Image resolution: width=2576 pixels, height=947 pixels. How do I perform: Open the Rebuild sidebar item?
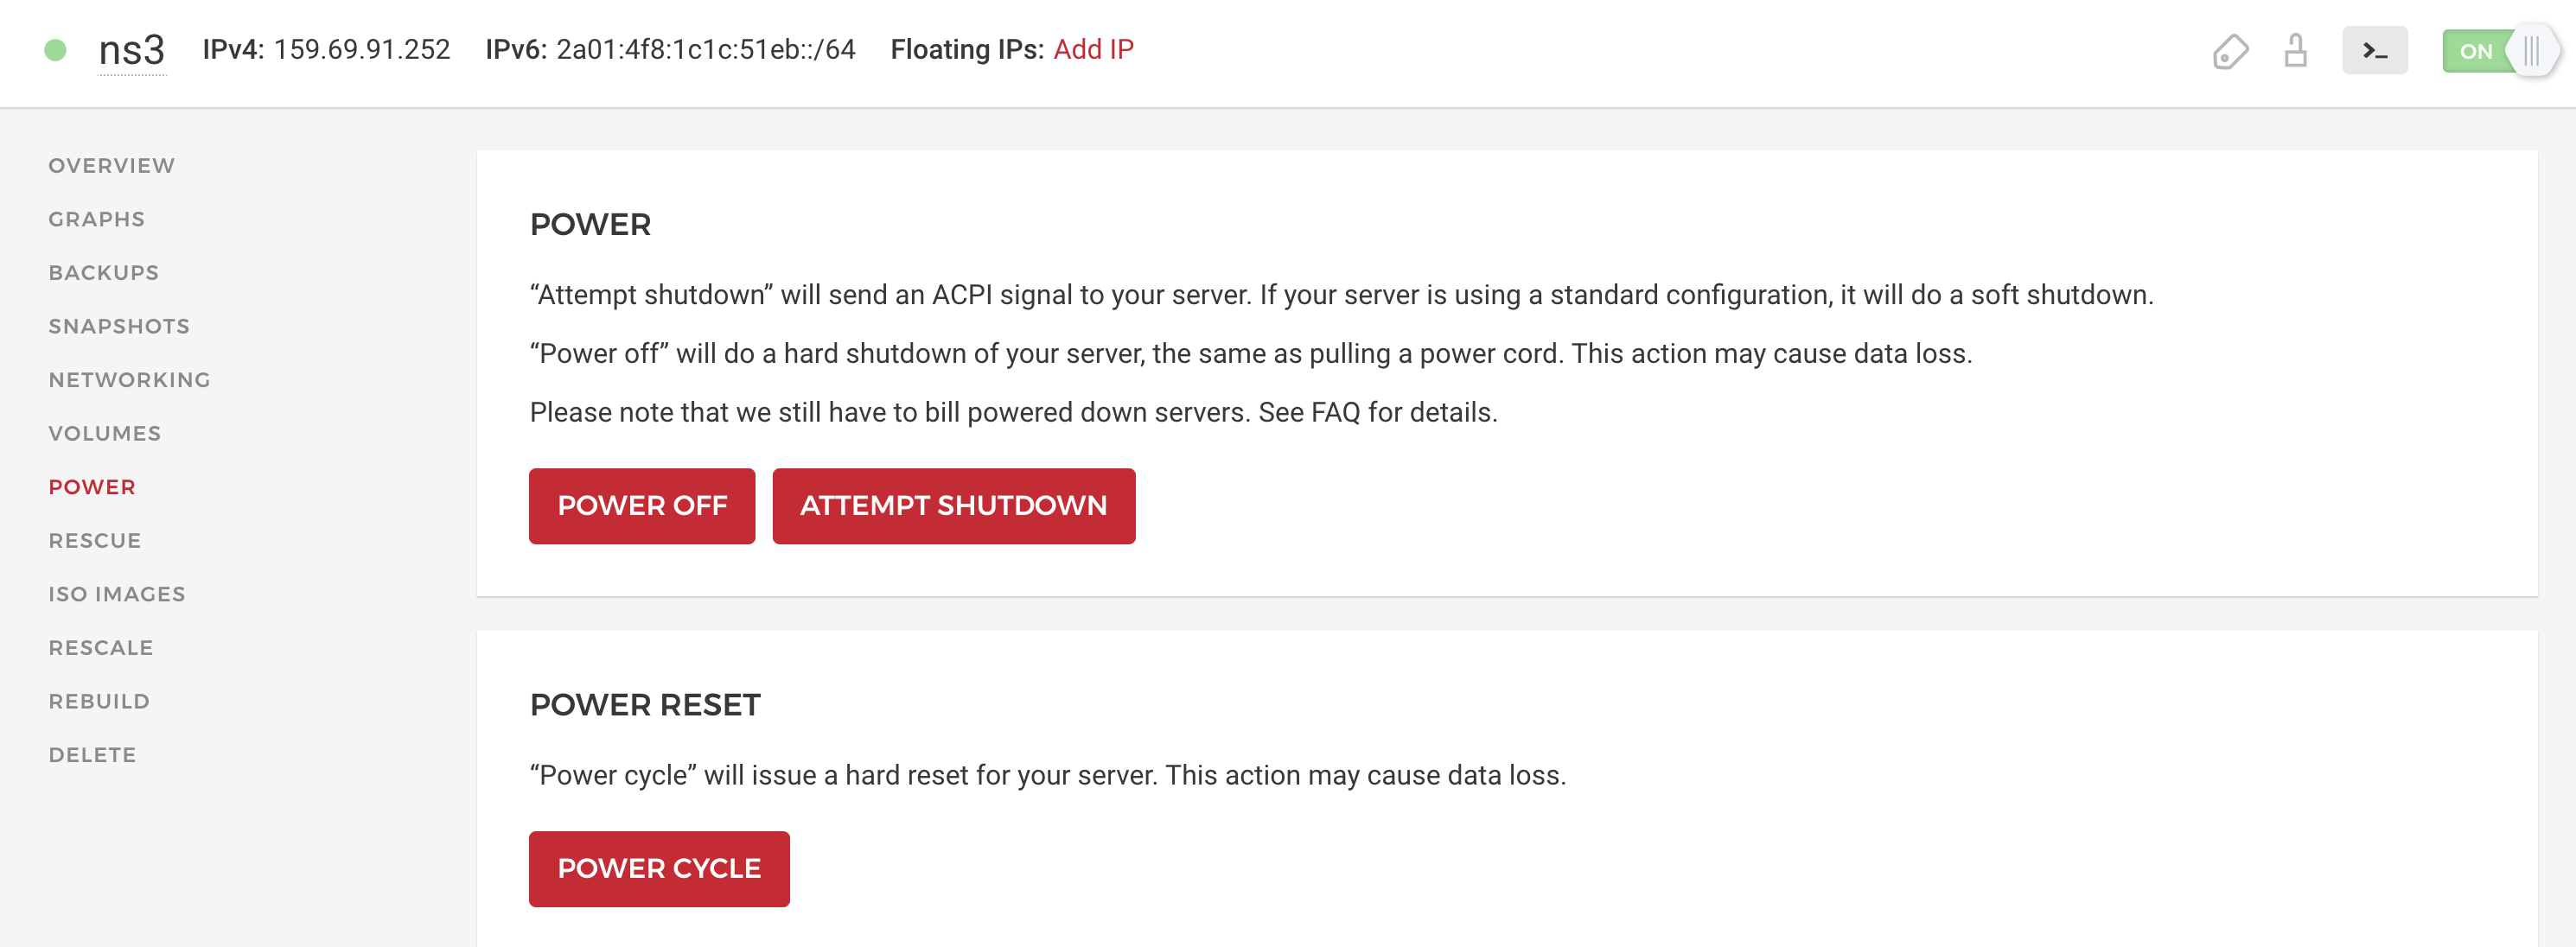coord(98,701)
